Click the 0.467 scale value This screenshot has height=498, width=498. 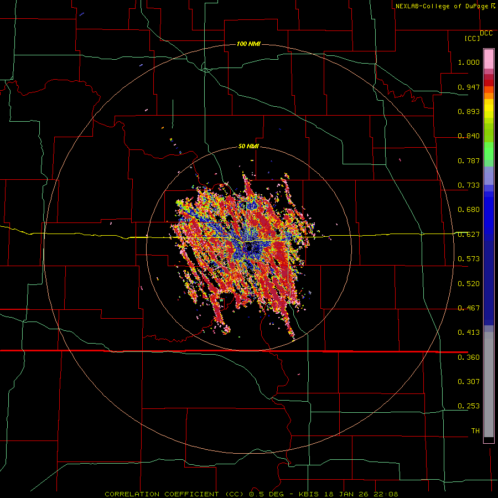tap(469, 308)
